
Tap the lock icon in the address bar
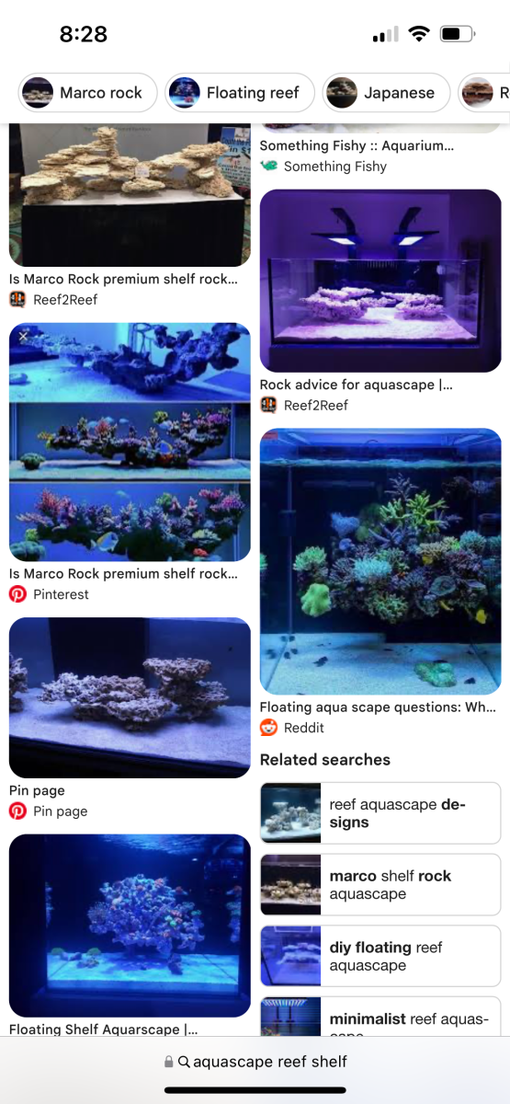(169, 1062)
